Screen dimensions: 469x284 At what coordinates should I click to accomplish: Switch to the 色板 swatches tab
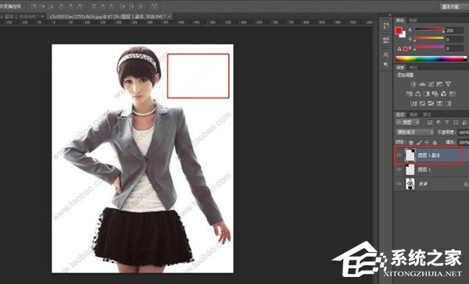pos(413,20)
